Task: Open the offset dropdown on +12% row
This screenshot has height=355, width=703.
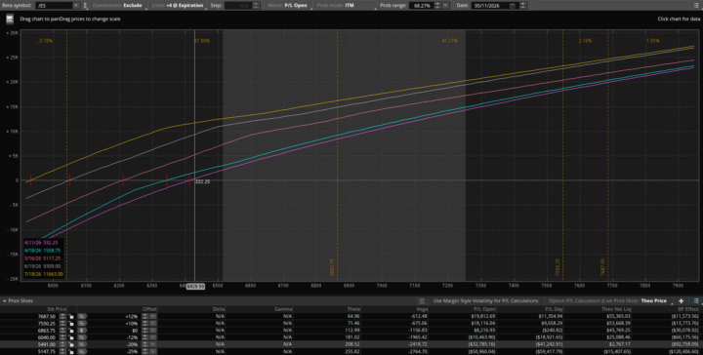Action: [x=153, y=316]
